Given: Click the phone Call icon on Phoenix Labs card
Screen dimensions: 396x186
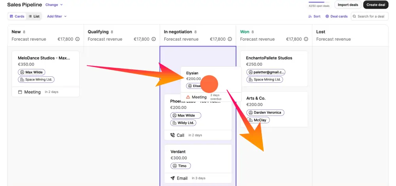Looking at the screenshot, I should pos(172,135).
